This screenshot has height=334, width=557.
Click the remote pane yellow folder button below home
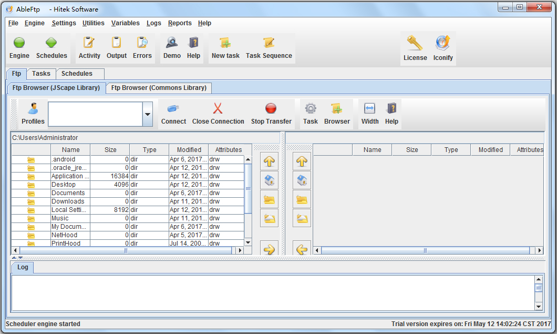click(302, 199)
